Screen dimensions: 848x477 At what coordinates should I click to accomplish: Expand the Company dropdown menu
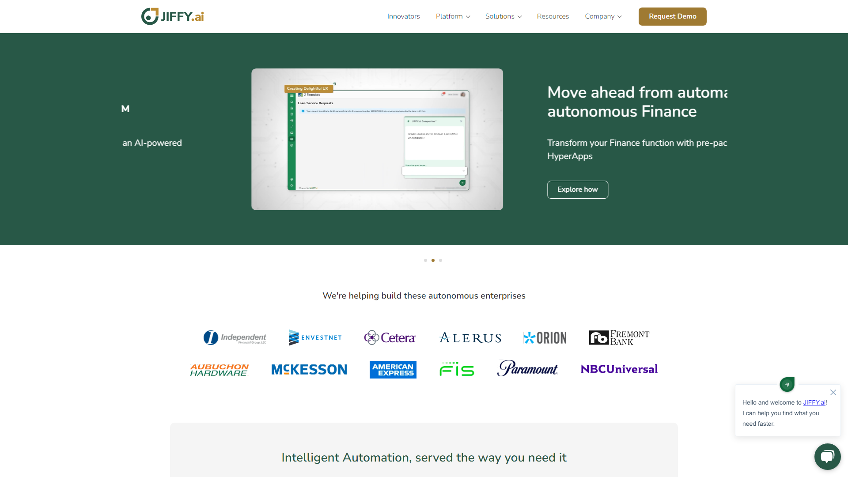tap(603, 16)
